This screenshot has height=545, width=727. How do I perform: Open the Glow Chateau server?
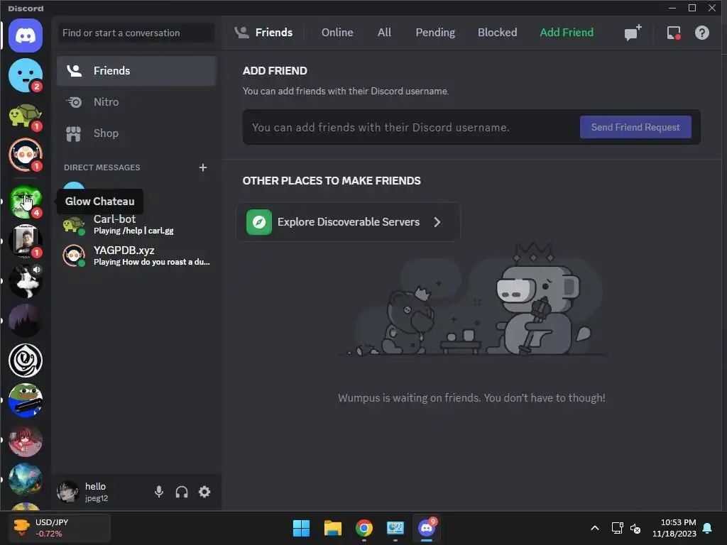coord(26,202)
